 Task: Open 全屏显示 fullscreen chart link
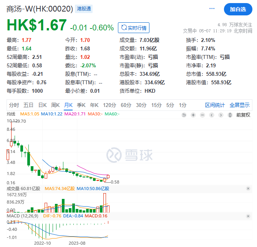pos(239,105)
